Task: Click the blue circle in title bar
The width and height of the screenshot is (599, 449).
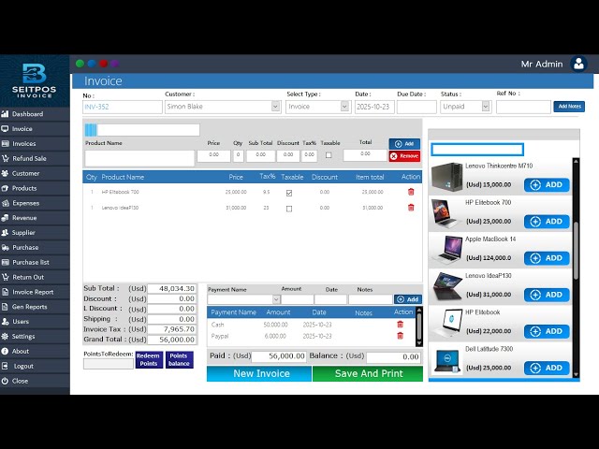Action: 92,64
